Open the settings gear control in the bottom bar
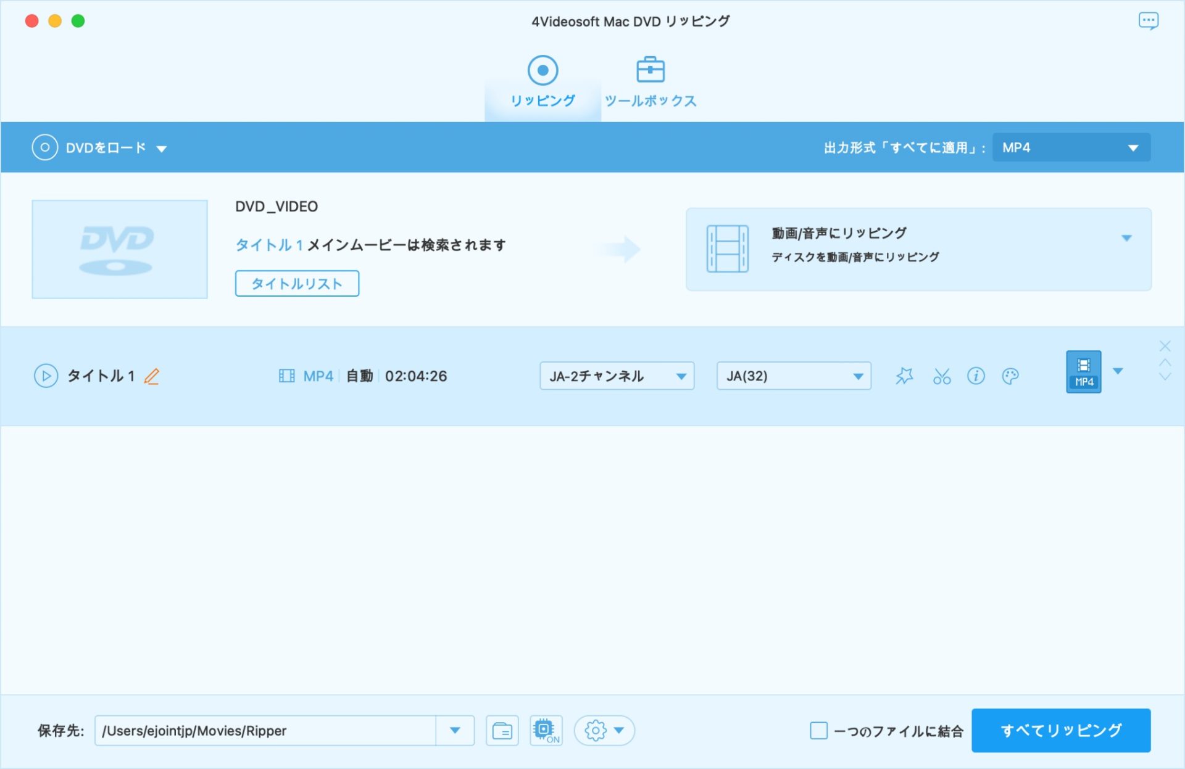1185x769 pixels. (x=594, y=730)
